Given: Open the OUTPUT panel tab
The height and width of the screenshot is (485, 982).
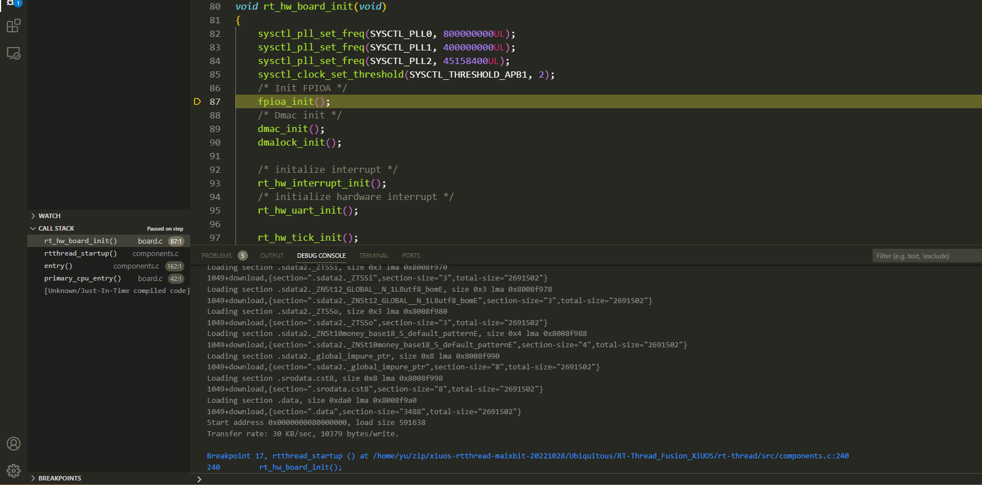Looking at the screenshot, I should (272, 256).
